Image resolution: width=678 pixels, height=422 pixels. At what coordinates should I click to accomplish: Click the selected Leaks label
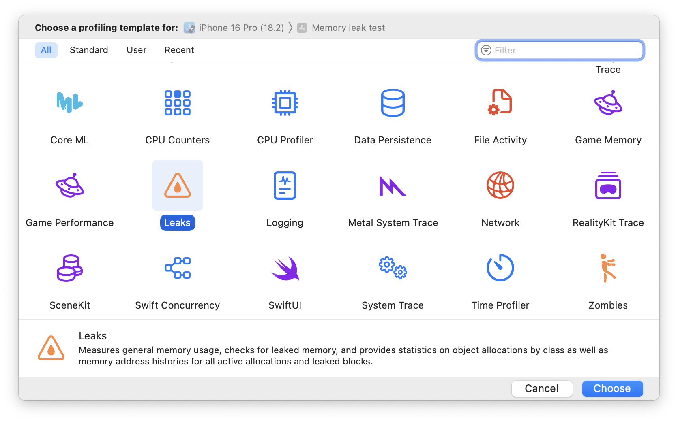[178, 223]
